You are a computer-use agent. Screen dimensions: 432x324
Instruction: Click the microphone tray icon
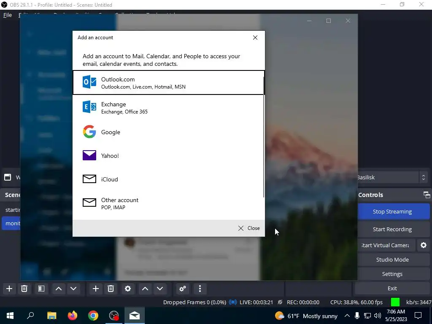[x=357, y=316]
